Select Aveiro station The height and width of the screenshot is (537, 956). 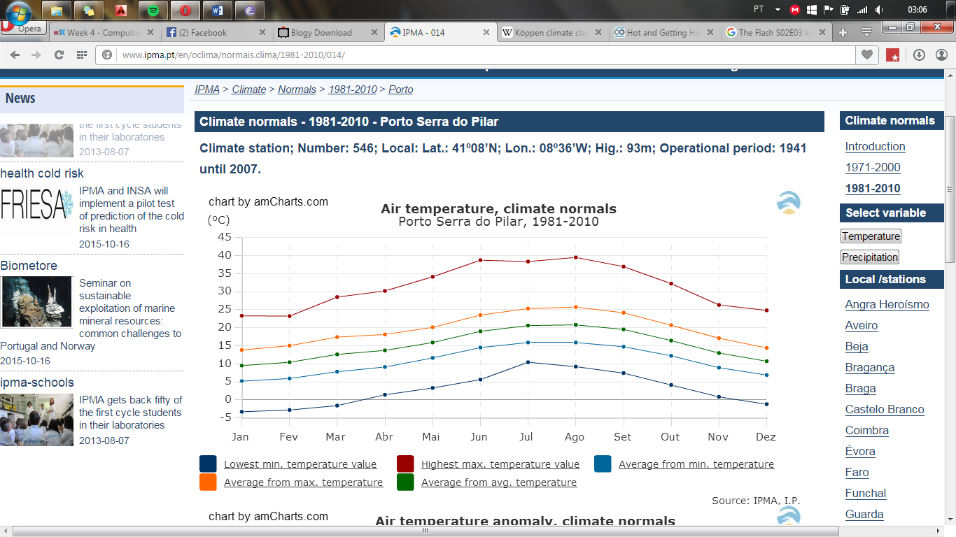click(862, 325)
